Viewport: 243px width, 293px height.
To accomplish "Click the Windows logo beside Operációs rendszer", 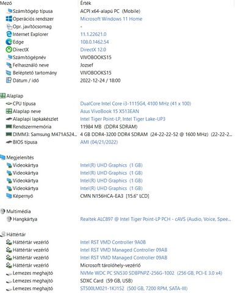I will 9,19.
